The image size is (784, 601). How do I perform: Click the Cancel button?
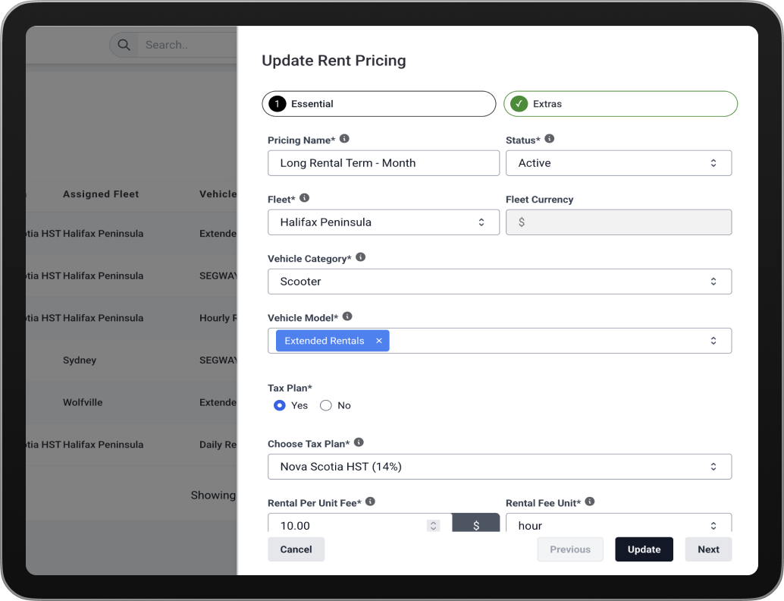[296, 549]
